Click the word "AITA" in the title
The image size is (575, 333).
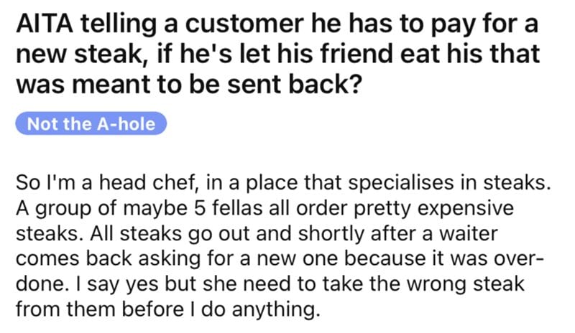[x=45, y=24]
